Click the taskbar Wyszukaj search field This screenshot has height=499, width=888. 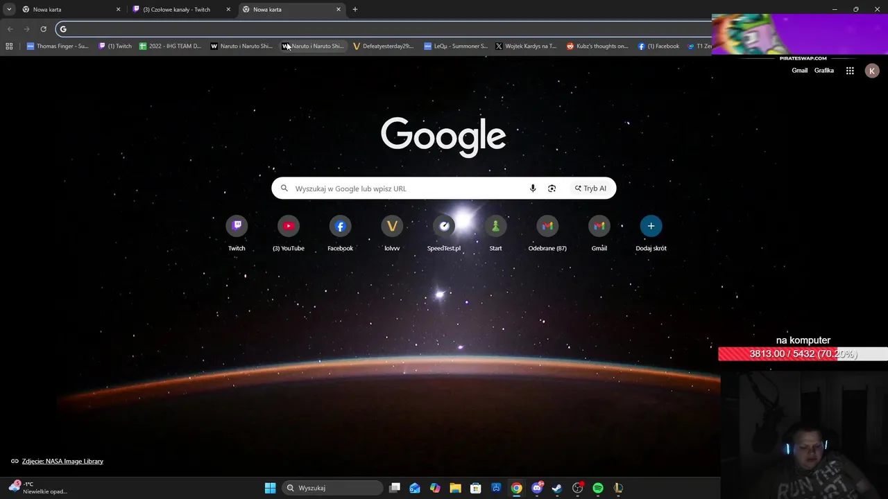pyautogui.click(x=333, y=488)
